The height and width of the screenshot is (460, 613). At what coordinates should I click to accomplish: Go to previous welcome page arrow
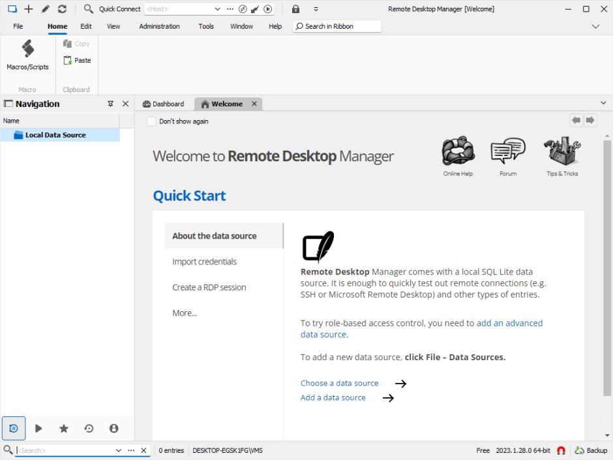coord(576,120)
